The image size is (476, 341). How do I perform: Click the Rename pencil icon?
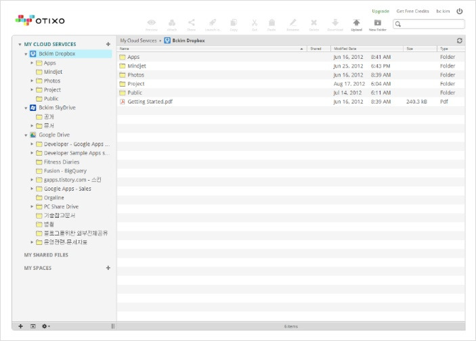(293, 22)
